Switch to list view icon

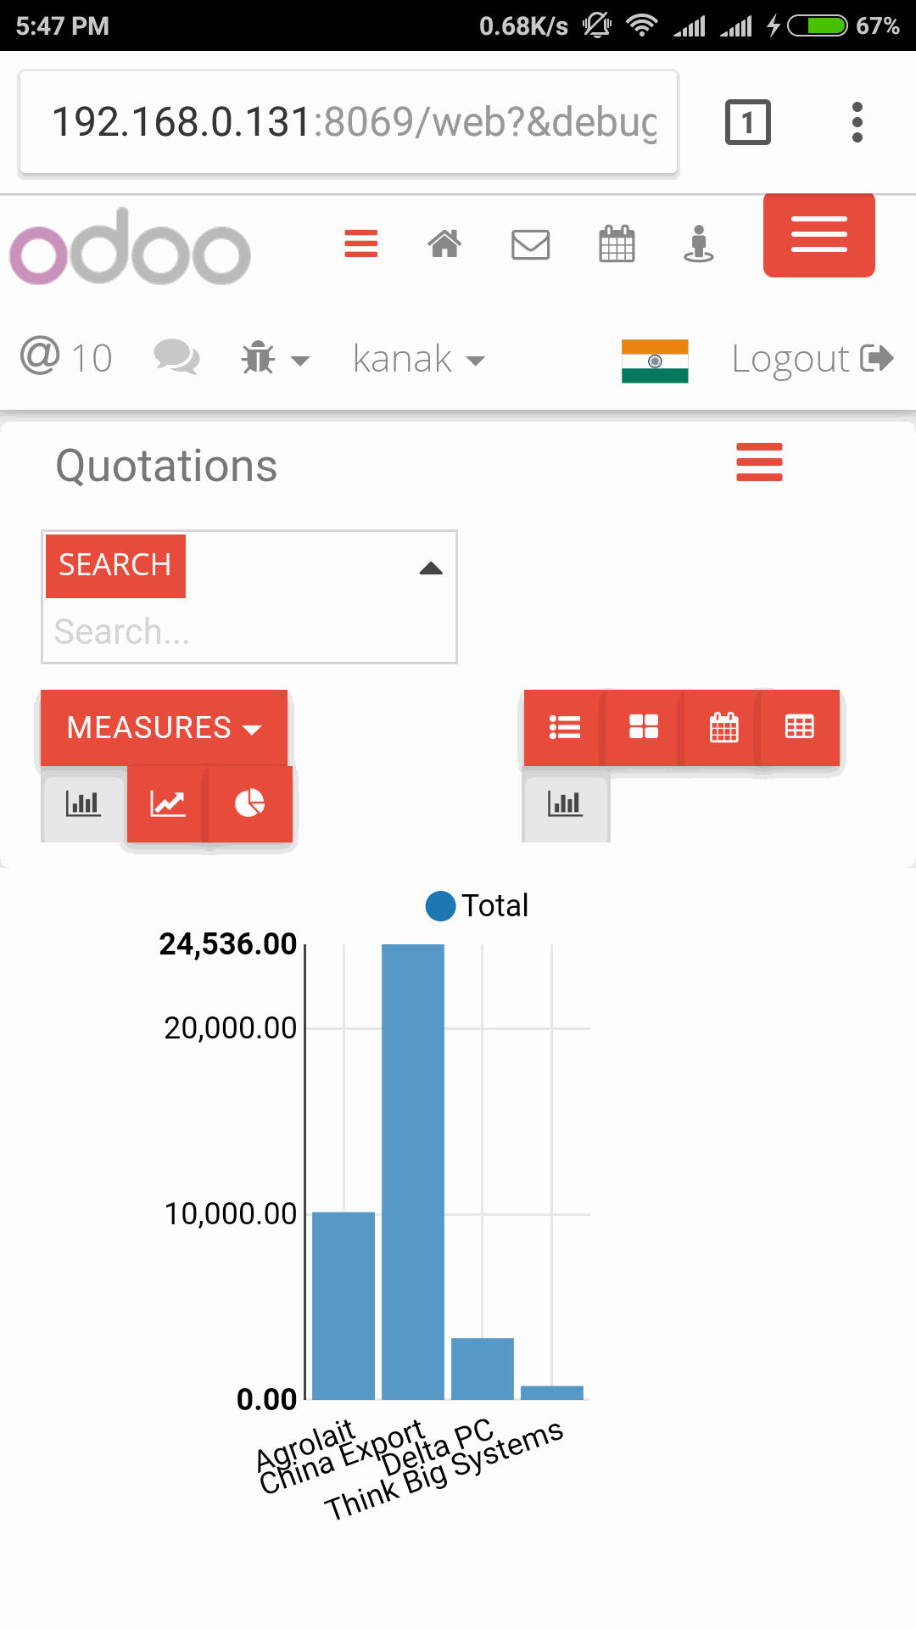pyautogui.click(x=564, y=727)
